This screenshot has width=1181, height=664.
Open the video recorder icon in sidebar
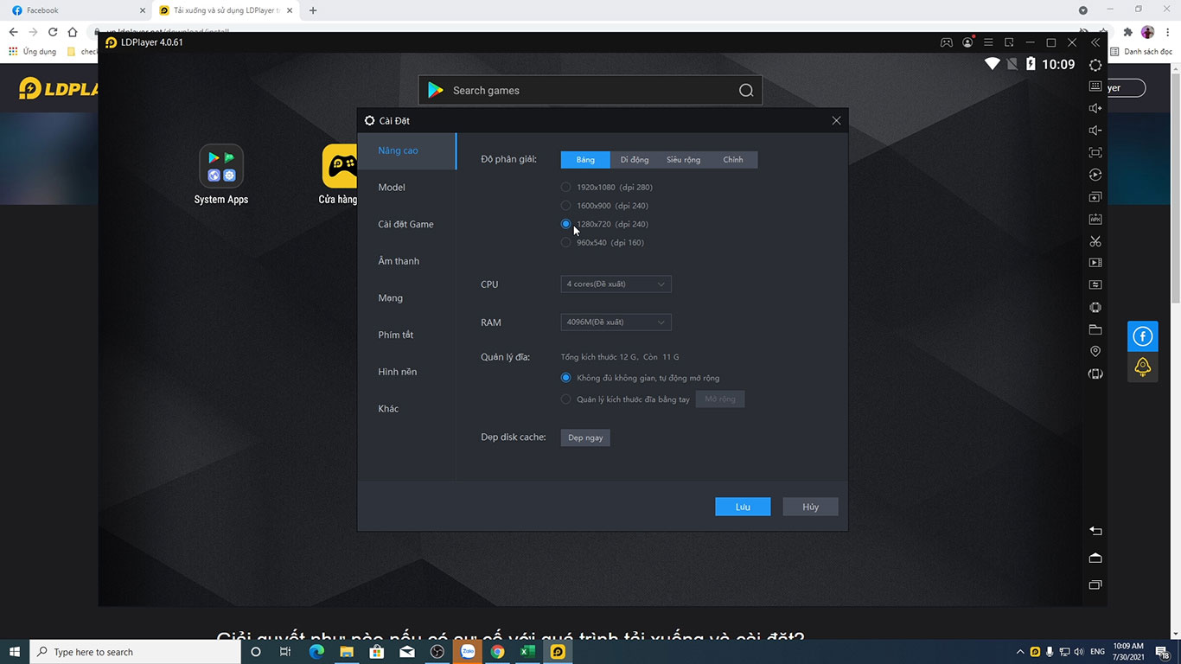pos(1095,263)
